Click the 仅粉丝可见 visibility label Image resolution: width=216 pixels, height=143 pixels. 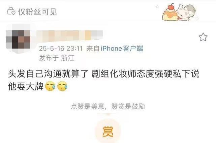37,11
